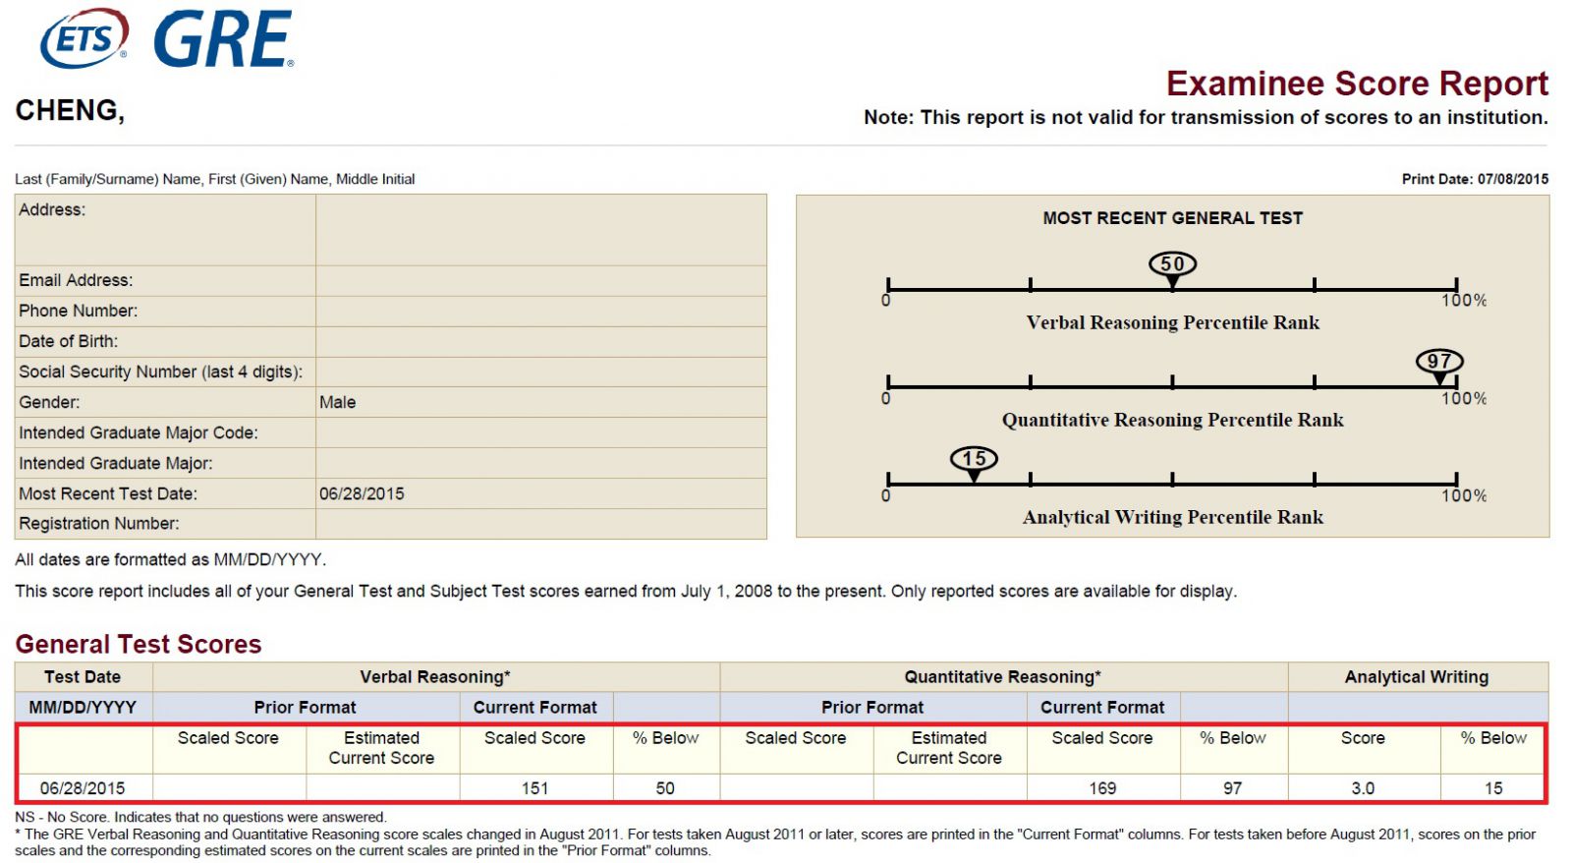Click the ETS logo
This screenshot has width=1572, height=863.
coord(84,38)
